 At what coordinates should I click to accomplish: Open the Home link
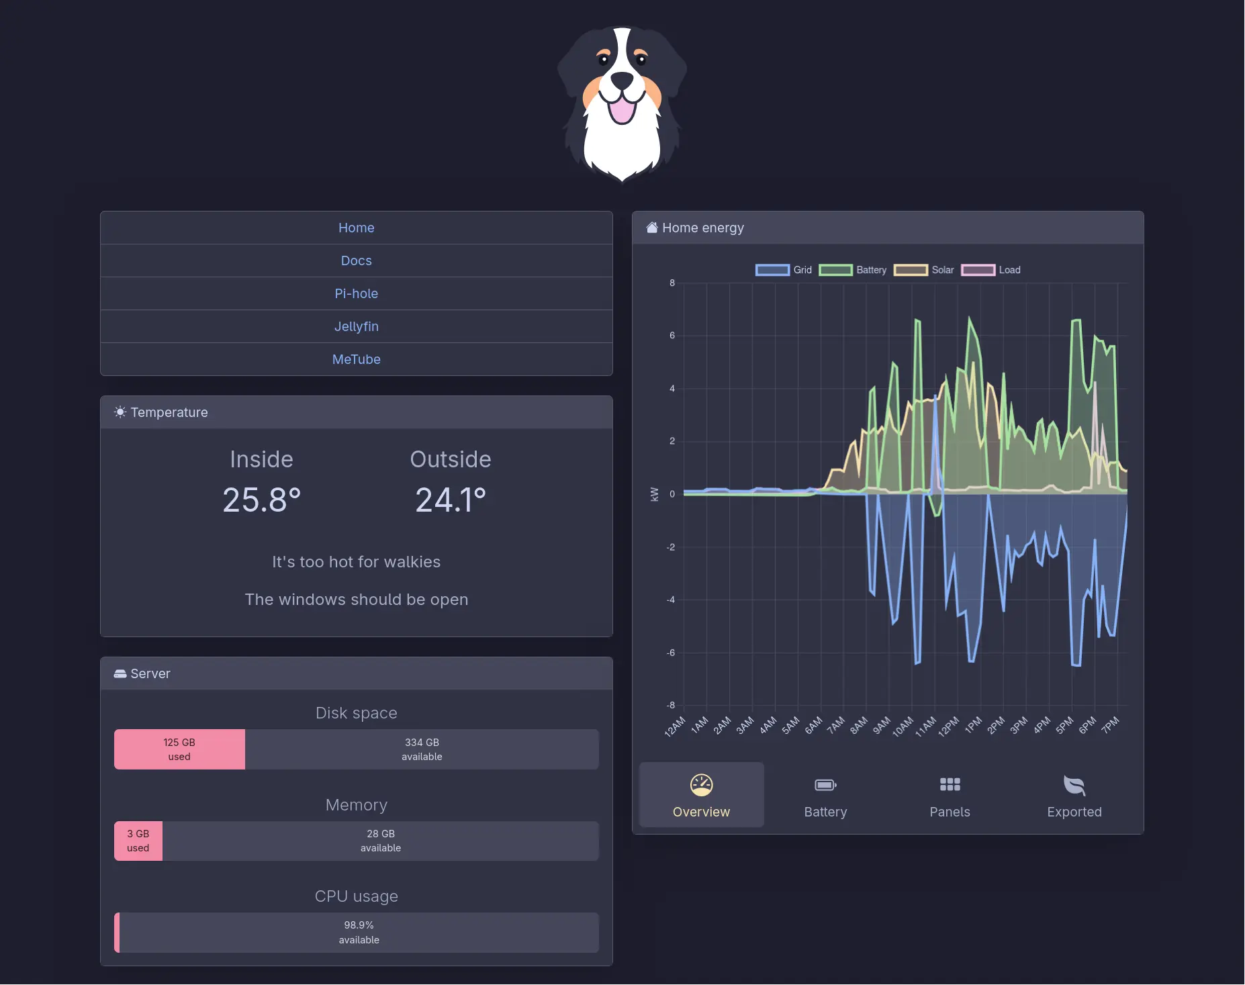357,228
